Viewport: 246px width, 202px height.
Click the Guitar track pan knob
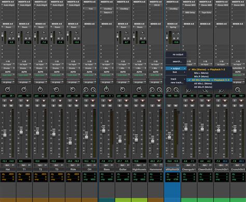(122, 90)
